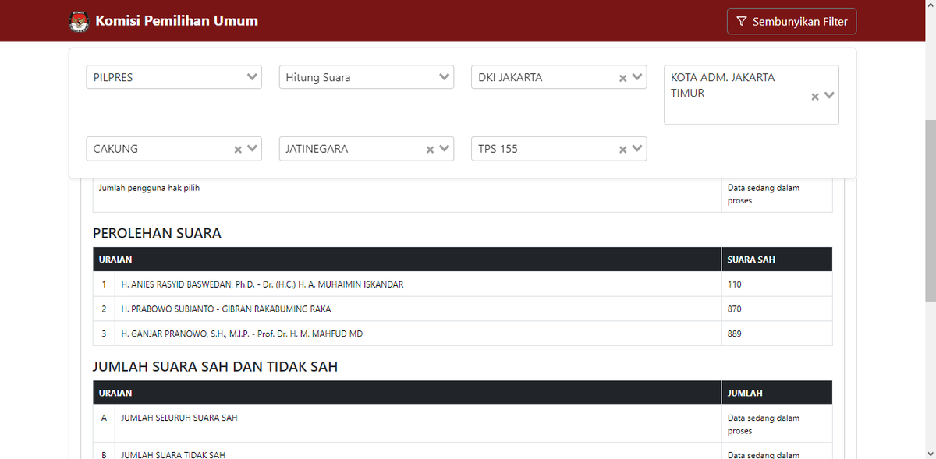This screenshot has width=936, height=459.
Task: Expand the JATINEGARA dropdown arrow
Action: click(x=445, y=148)
